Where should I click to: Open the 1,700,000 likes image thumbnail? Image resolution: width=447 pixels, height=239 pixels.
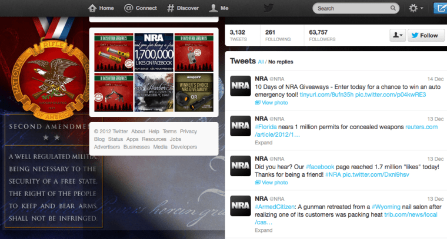point(154,52)
